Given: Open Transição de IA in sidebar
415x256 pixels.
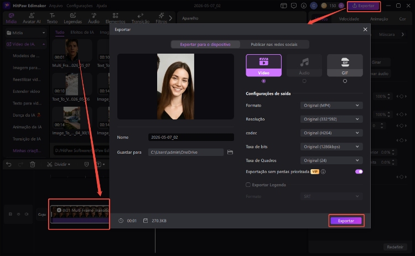Looking at the screenshot, I should (x=27, y=139).
